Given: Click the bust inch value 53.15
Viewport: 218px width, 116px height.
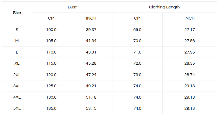Looking at the screenshot, I should (x=91, y=108).
